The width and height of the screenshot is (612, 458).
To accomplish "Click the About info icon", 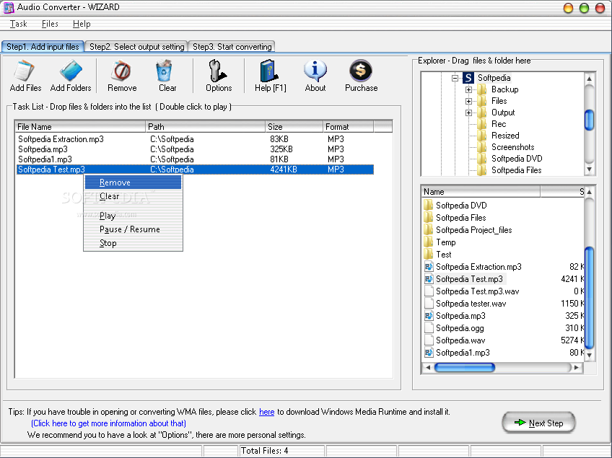I will pos(315,76).
